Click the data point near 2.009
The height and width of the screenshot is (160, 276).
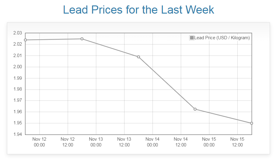[138, 57]
